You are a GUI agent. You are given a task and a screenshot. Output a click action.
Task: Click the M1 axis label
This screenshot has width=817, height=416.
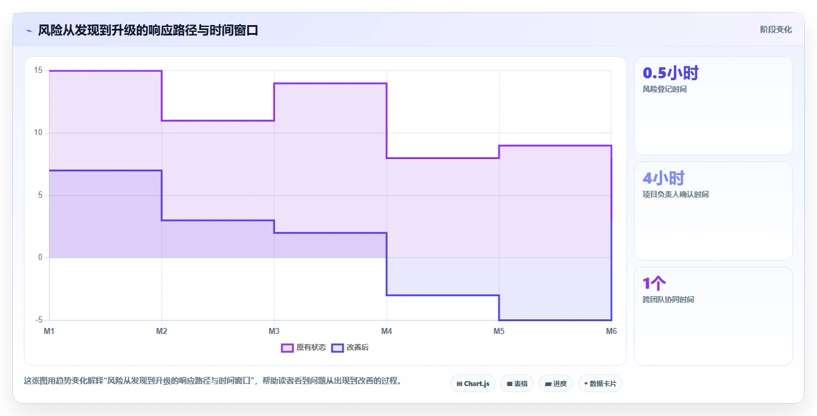tap(49, 331)
